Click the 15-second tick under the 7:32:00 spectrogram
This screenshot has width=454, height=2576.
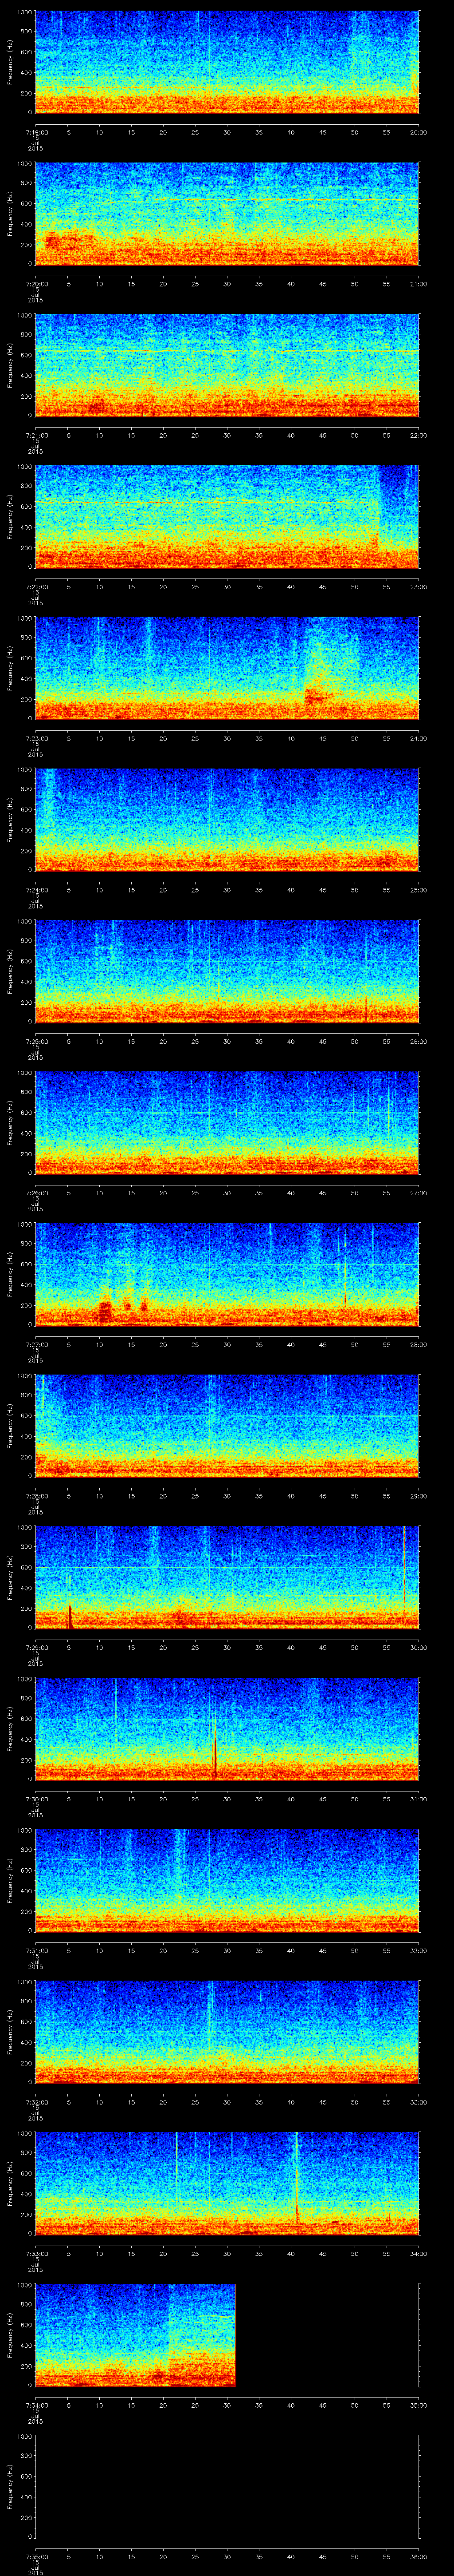131,2101
